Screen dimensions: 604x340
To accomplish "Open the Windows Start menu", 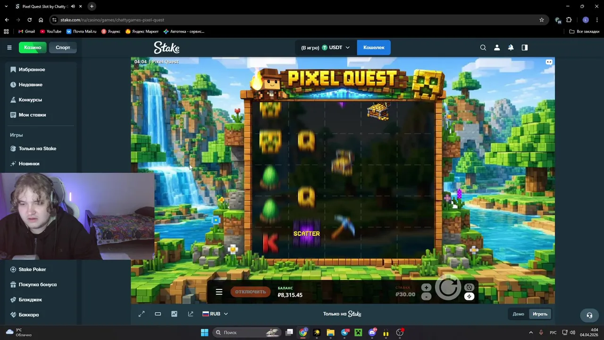I will pos(204,332).
